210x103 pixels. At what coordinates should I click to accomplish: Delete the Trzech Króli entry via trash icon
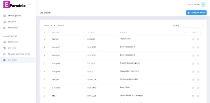pos(198,39)
